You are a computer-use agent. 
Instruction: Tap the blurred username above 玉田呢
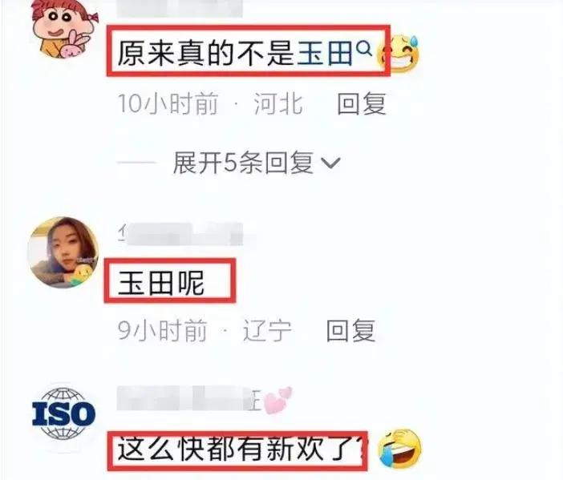click(x=181, y=233)
